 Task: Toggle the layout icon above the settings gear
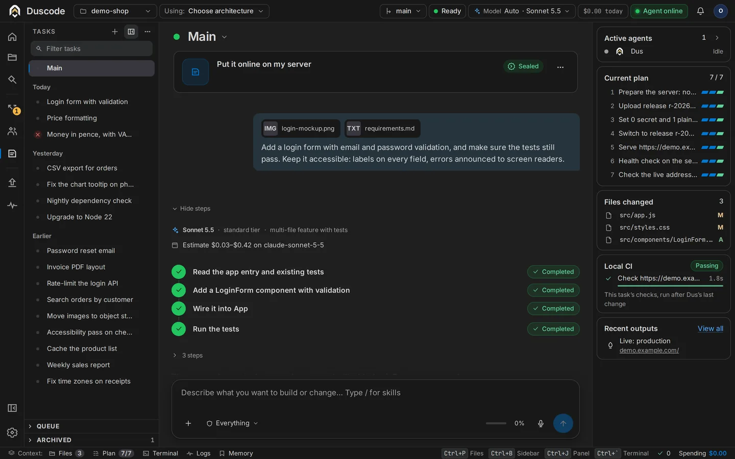click(x=12, y=408)
